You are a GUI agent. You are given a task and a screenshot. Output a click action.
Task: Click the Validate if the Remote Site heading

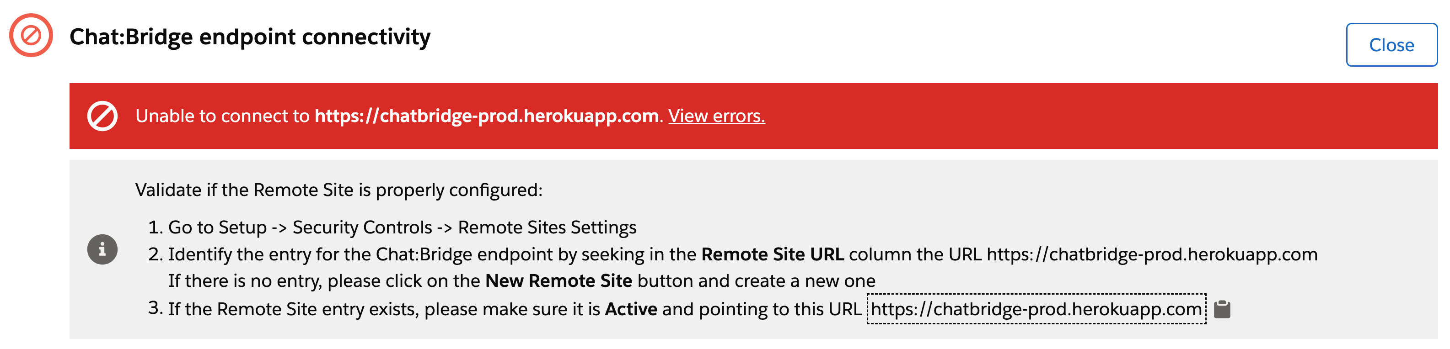(338, 190)
